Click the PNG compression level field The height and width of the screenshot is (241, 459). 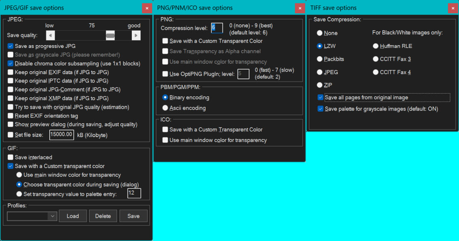pos(217,28)
